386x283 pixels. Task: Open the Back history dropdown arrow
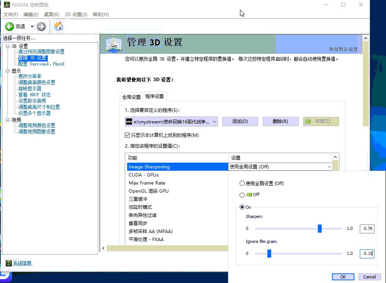pos(32,27)
